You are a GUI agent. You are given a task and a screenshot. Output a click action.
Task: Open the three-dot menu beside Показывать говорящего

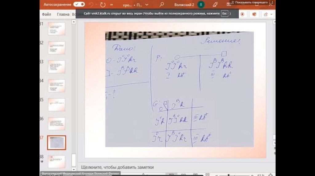(272, 2)
